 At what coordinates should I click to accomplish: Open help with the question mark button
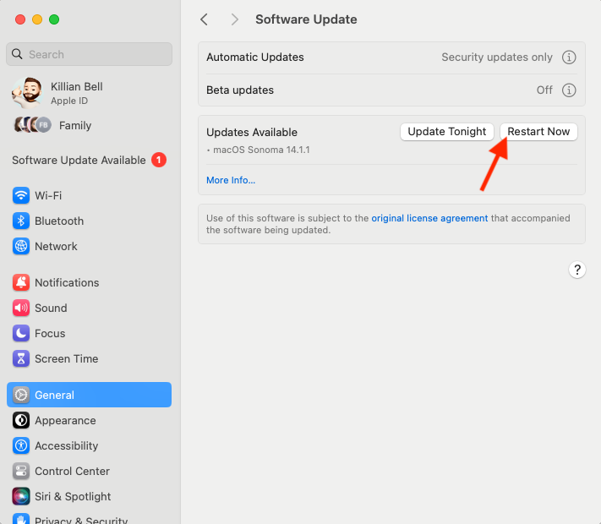576,270
